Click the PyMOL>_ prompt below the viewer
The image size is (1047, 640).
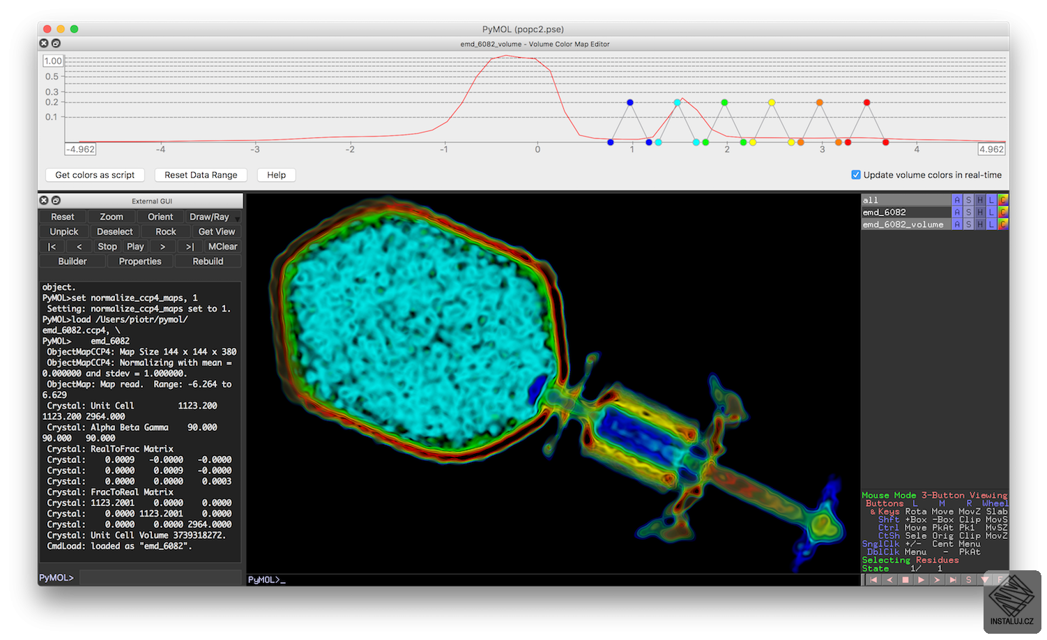267,580
